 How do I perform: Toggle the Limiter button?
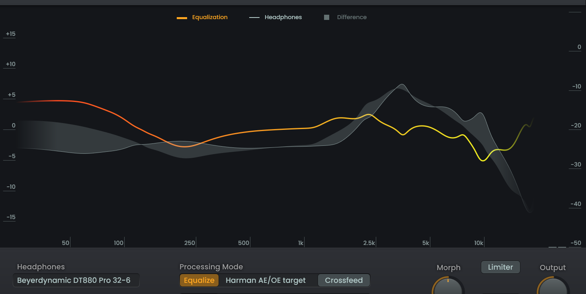click(x=500, y=267)
